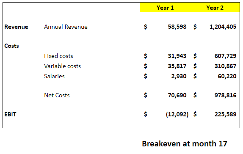Click Year 1 revenue value 58,598

coord(177,27)
